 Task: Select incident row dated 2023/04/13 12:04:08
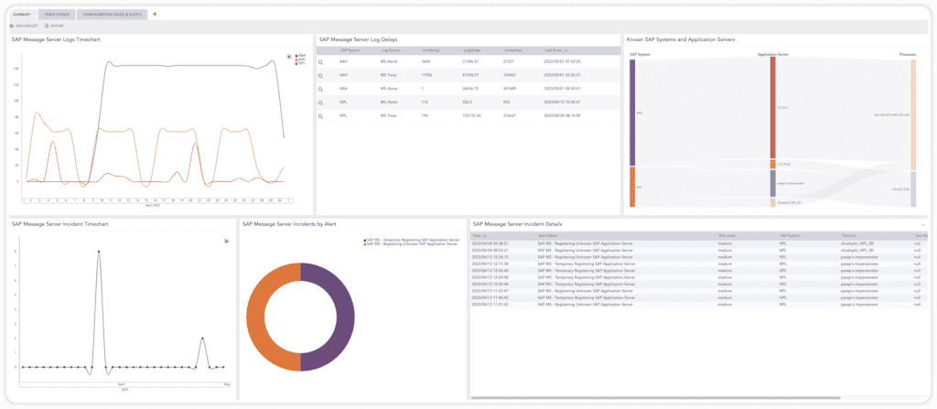point(698,277)
